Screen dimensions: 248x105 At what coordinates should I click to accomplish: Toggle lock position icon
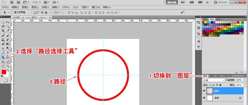(217, 85)
